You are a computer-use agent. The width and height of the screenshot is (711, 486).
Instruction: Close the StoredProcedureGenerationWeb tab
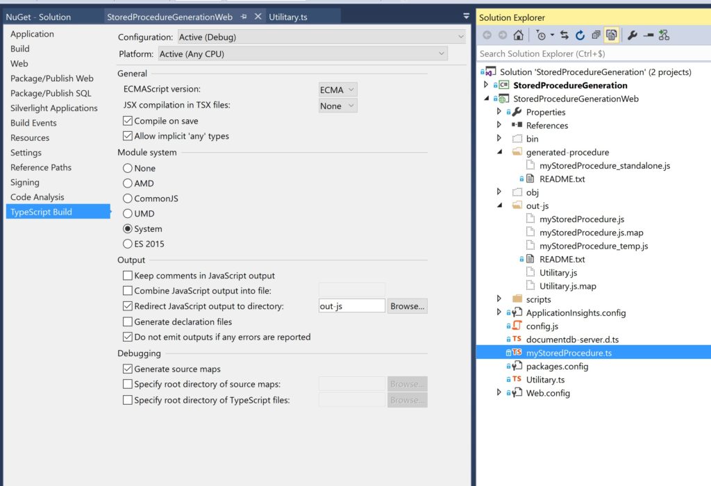pos(258,17)
